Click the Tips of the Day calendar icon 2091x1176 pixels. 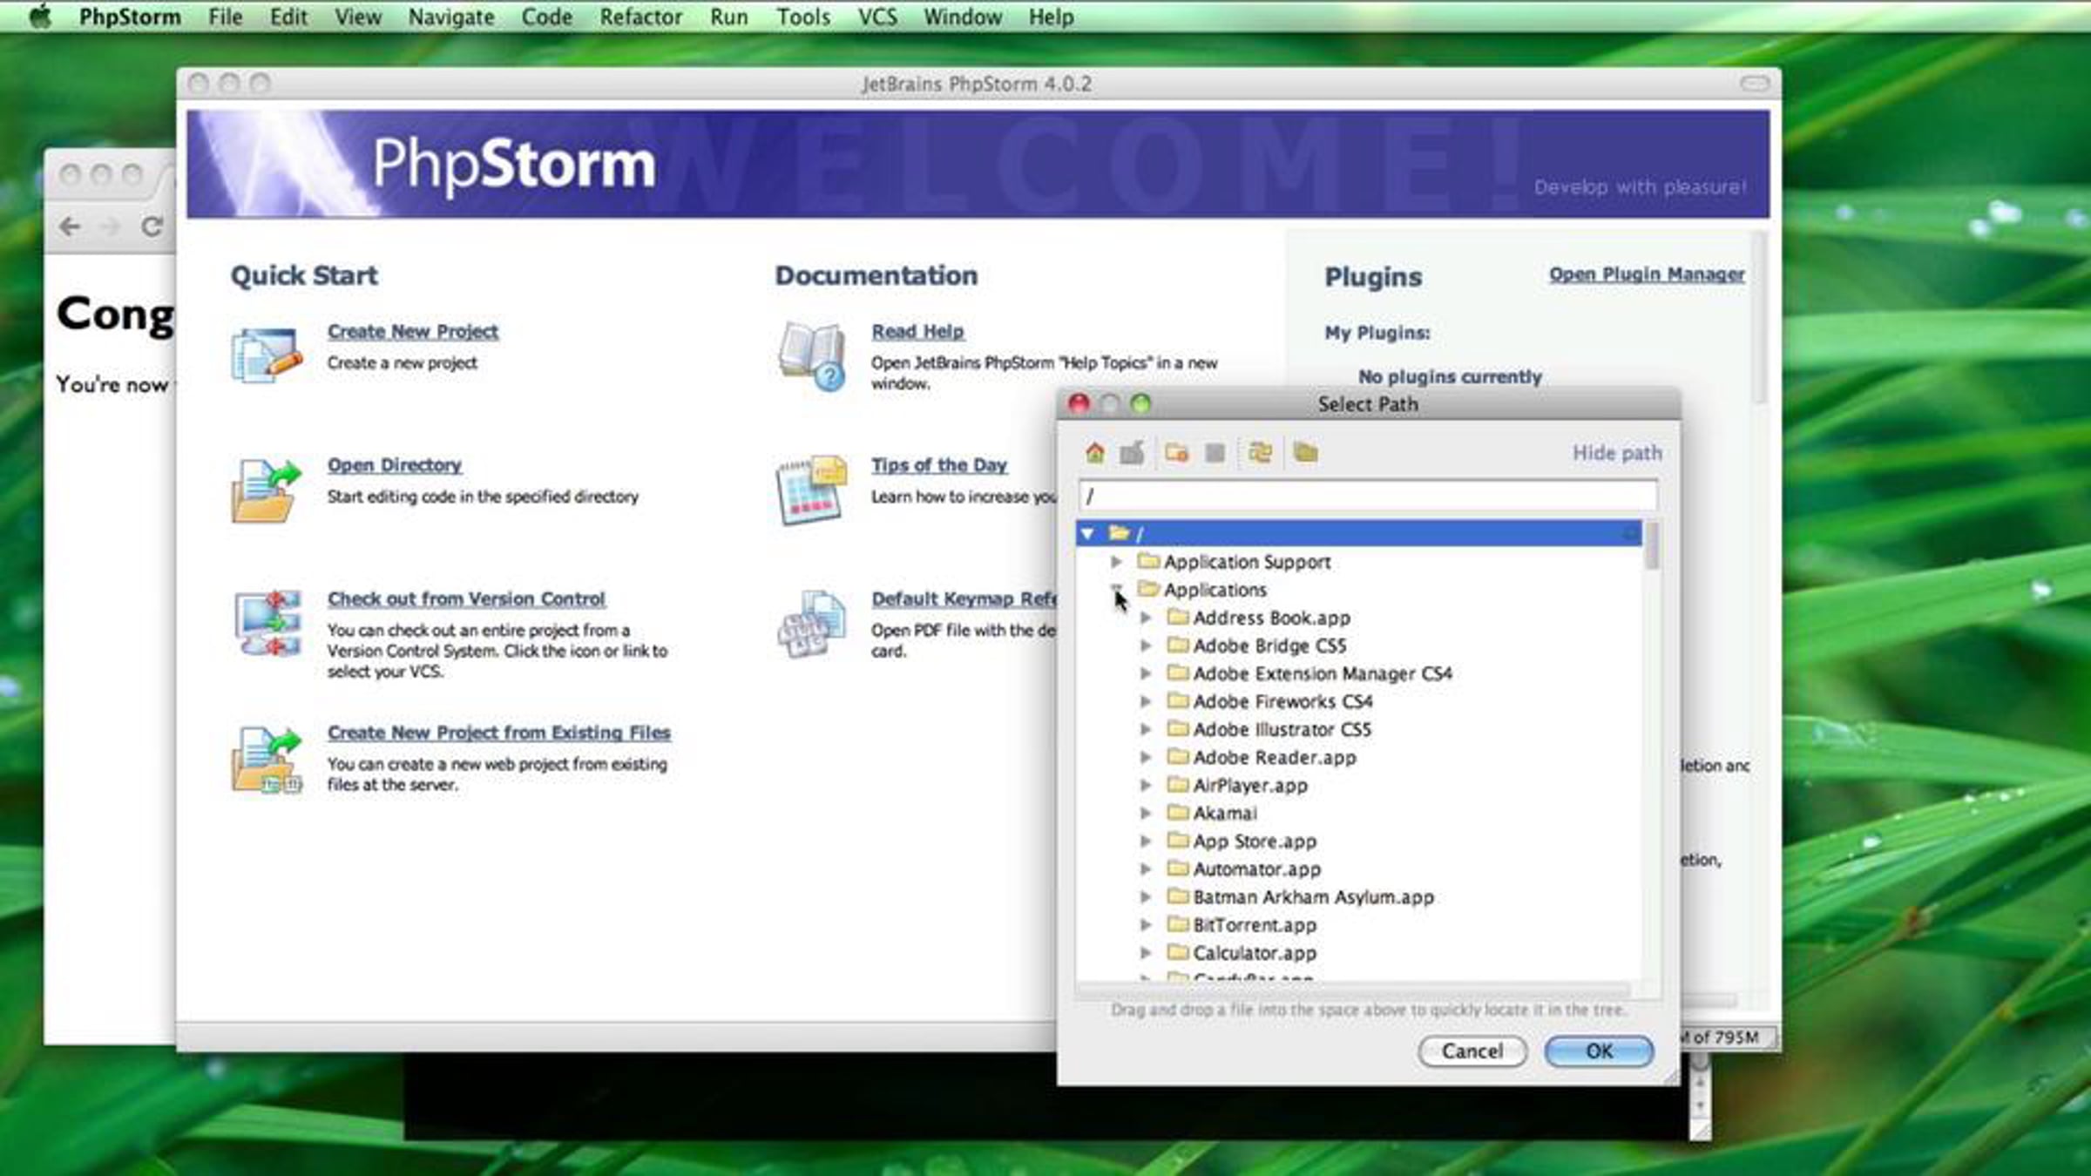[x=812, y=490]
